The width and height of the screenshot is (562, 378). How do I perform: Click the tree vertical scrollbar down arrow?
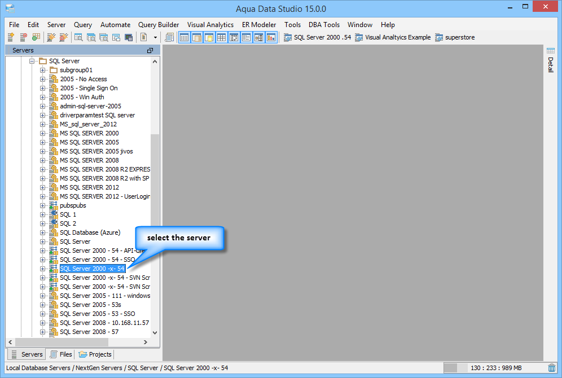[x=155, y=332]
